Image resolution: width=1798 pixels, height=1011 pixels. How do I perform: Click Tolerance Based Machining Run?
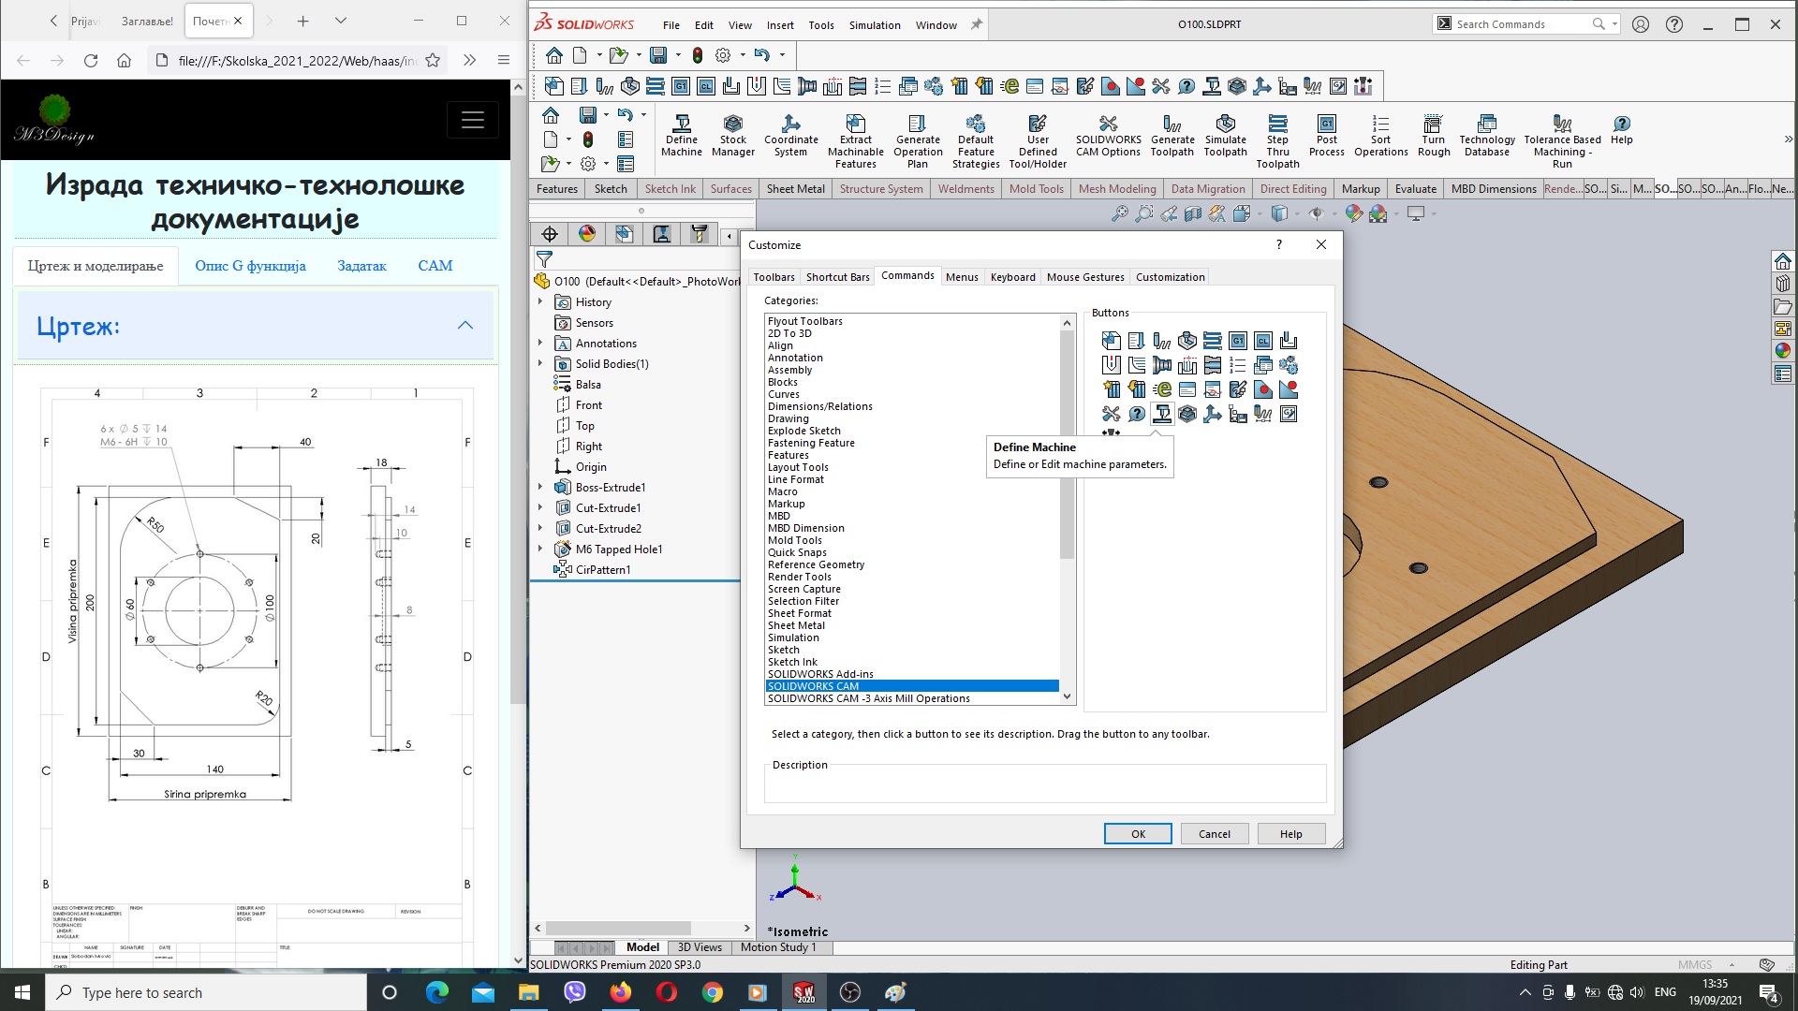point(1563,141)
